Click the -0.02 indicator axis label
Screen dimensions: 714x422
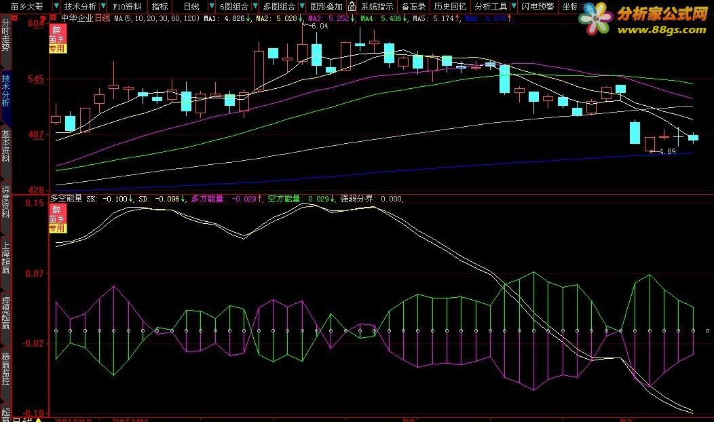[x=34, y=343]
